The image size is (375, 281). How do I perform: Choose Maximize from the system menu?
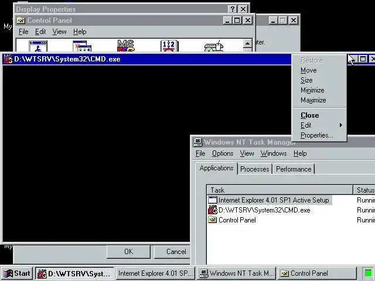point(319,100)
